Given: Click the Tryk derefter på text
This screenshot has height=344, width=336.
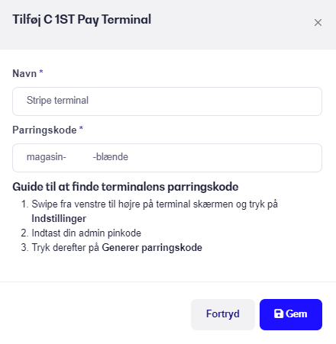Looking at the screenshot, I should 65,248.
